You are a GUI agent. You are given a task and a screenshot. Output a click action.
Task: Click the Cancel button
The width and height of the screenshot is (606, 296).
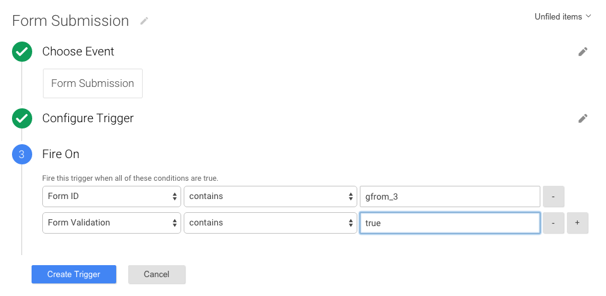tap(157, 274)
